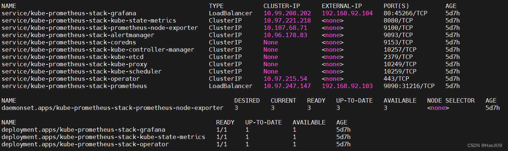Select port value 9093/TCP
This screenshot has height=151, width=508.
(x=398, y=35)
